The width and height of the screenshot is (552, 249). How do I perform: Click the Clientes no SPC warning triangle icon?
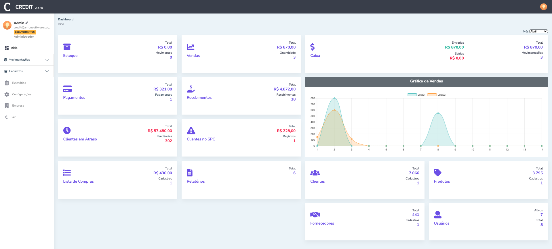(x=191, y=131)
